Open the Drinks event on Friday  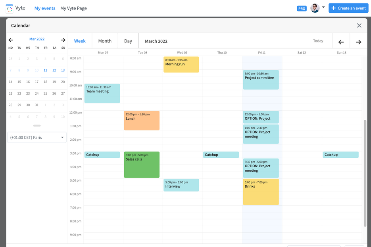261,192
